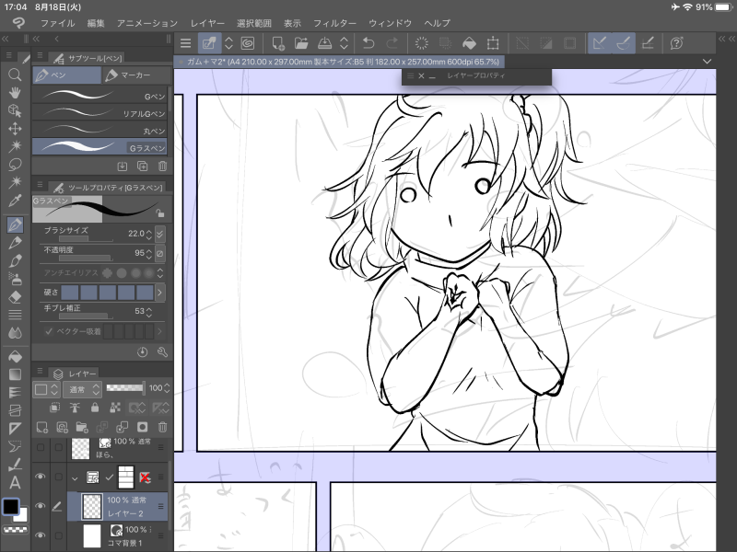Click the Clear loading-circle icon
Image resolution: width=737 pixels, height=552 pixels.
(x=422, y=43)
